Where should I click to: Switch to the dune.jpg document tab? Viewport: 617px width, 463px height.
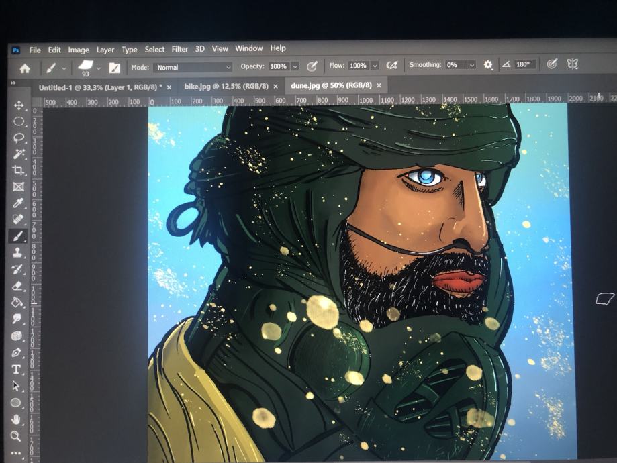tap(331, 85)
